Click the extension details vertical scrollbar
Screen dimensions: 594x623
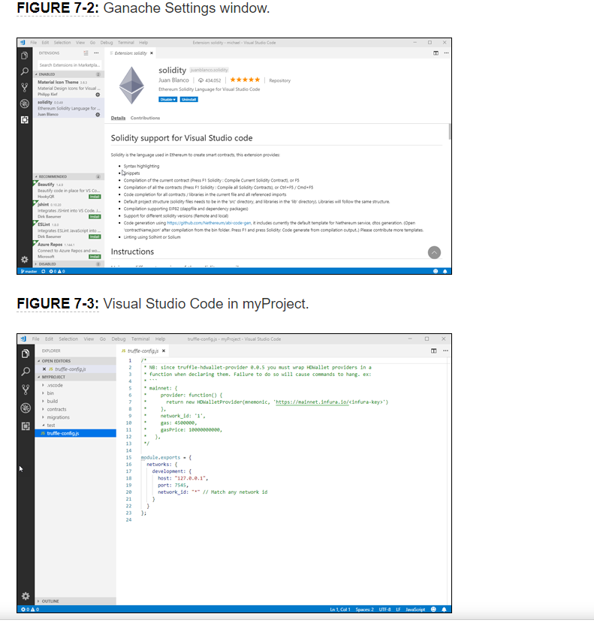point(450,131)
